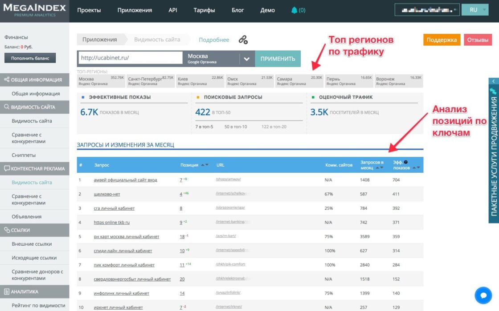
Task: Open the chat bubble widget
Action: click(x=483, y=295)
